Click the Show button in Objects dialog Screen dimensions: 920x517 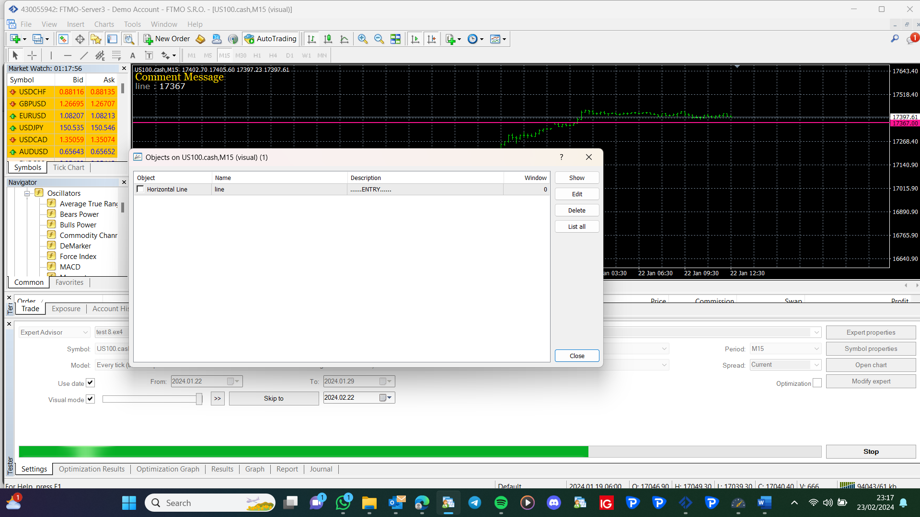click(577, 178)
